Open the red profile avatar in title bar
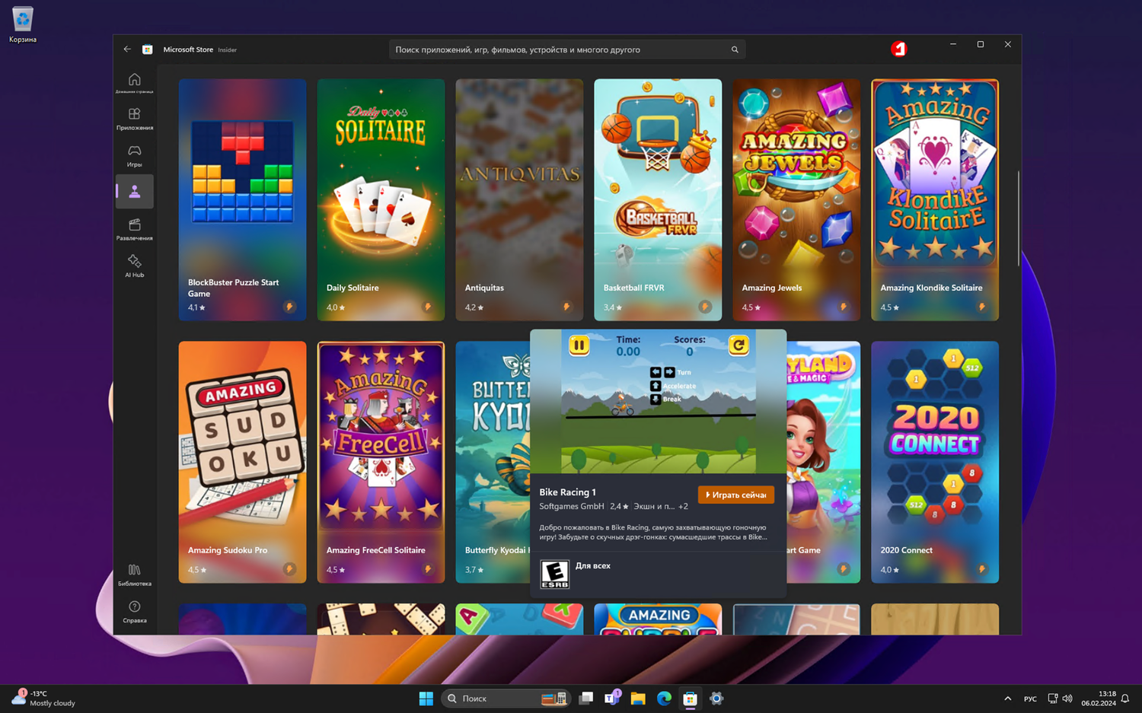Image resolution: width=1142 pixels, height=713 pixels. point(899,49)
